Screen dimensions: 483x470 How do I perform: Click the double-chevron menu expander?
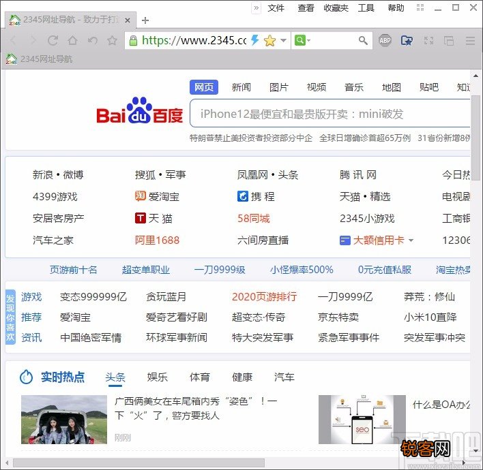[x=256, y=7]
